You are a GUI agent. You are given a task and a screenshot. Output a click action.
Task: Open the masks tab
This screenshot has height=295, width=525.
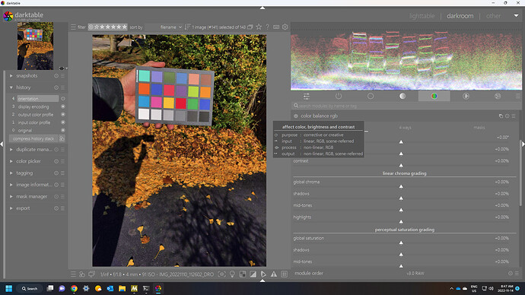coord(479,128)
